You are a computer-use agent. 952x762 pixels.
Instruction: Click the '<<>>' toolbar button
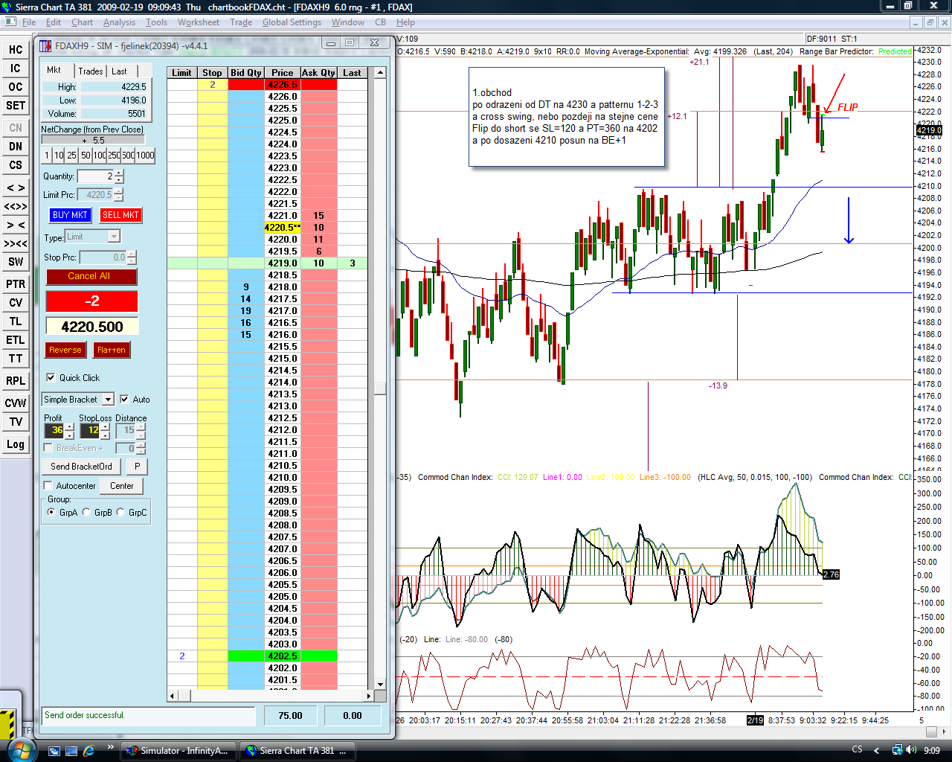[x=16, y=206]
